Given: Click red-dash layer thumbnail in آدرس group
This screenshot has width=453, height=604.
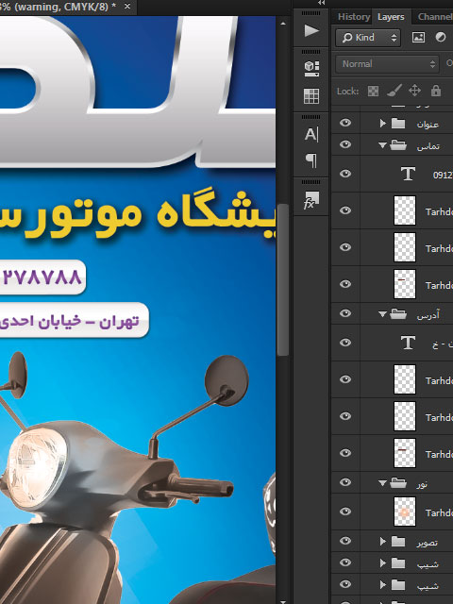Looking at the screenshot, I should (x=405, y=453).
